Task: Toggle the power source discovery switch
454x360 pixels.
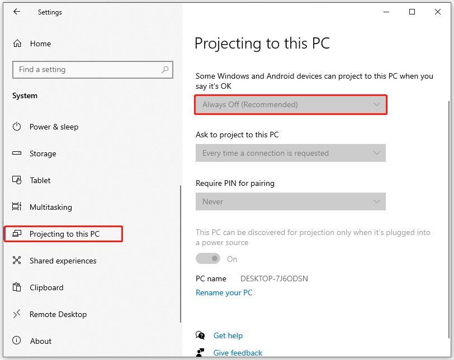Action: point(208,258)
